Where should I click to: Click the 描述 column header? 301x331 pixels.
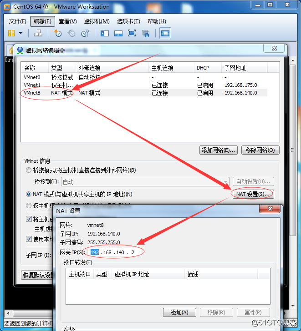point(221,274)
